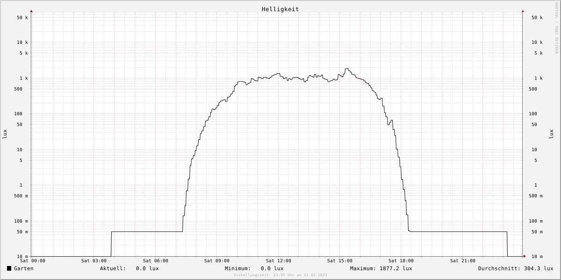561x280 pixels.
Task: Click the "Maximum:" label
Action: pos(363,268)
